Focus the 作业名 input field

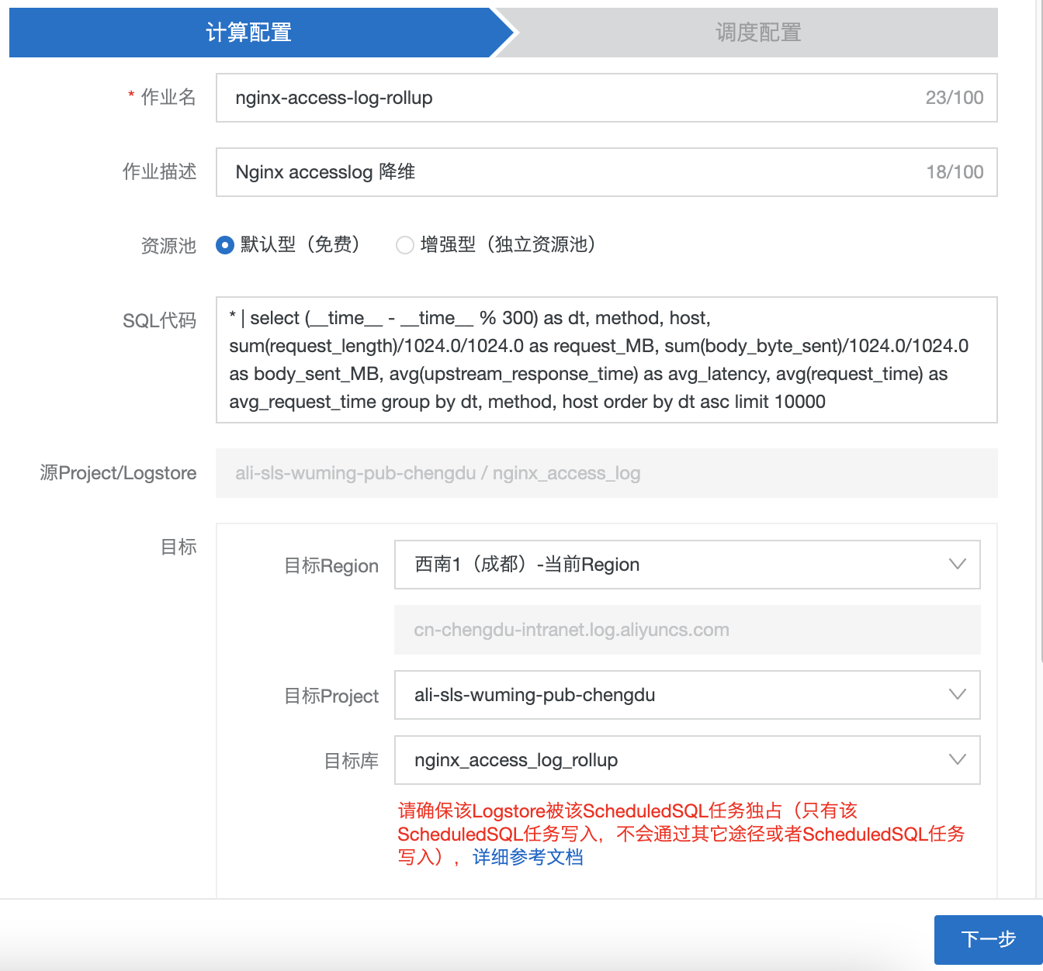click(607, 98)
